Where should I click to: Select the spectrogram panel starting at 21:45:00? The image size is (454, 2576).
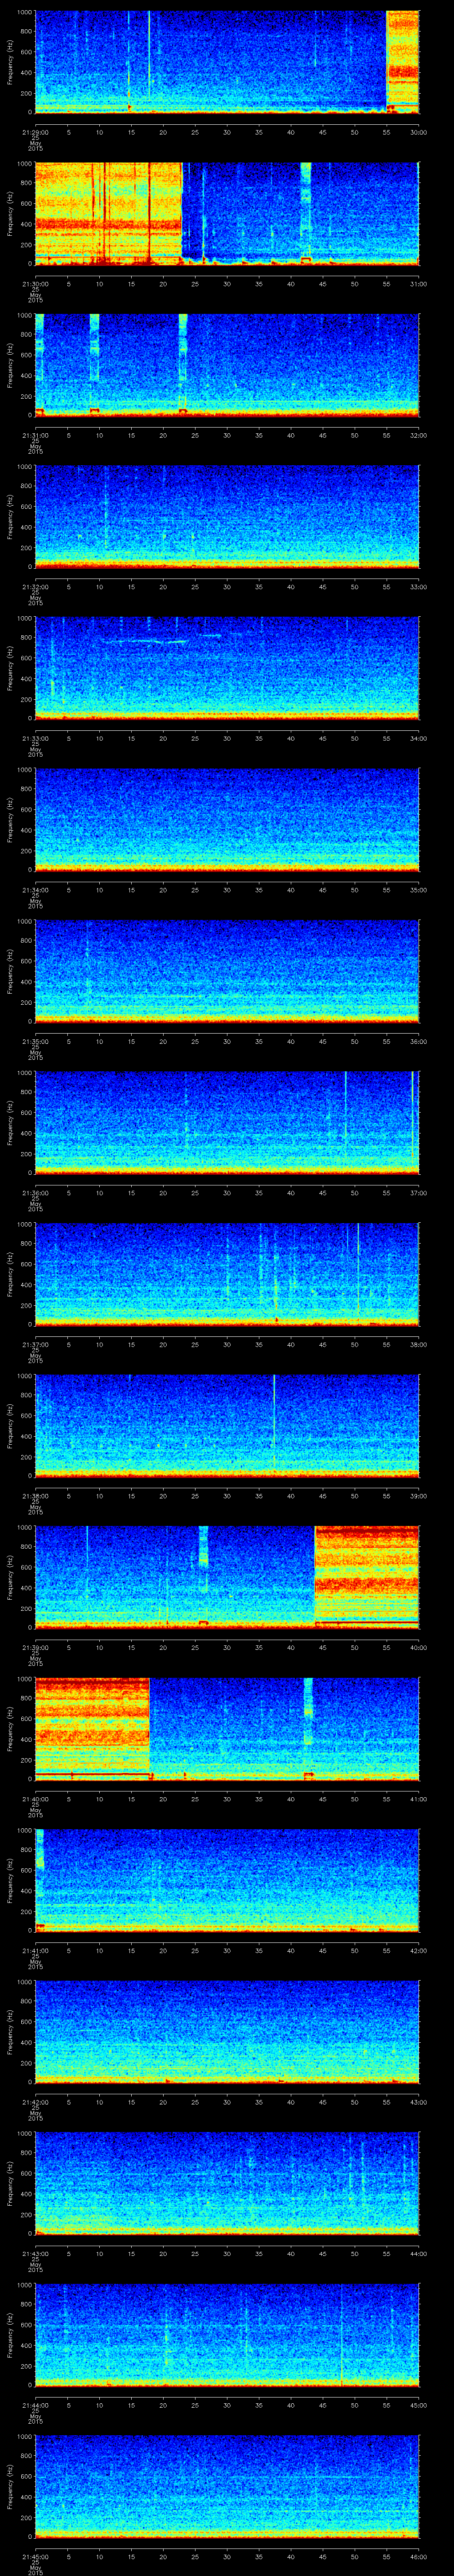[227, 2487]
